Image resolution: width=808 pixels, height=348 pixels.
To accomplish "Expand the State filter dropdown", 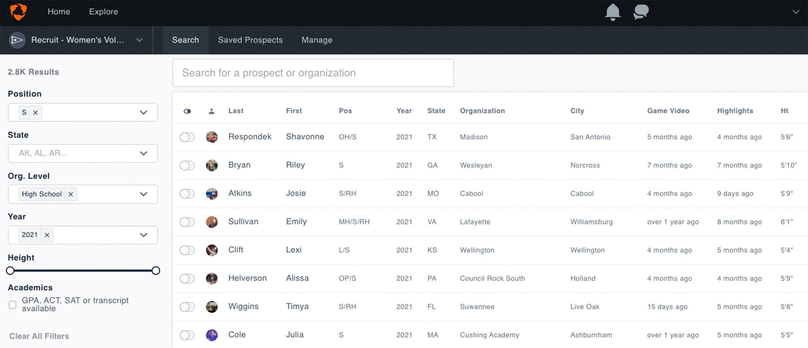I will 143,153.
